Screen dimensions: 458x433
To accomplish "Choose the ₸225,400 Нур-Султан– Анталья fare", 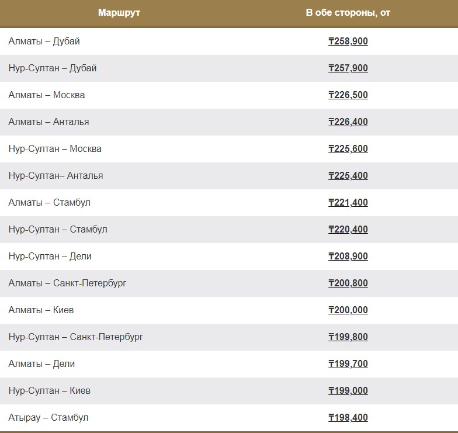I will 348,176.
